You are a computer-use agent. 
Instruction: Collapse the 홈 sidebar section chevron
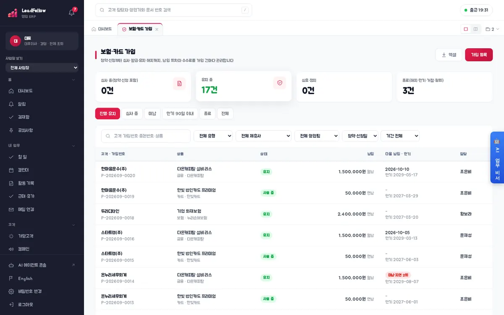[x=73, y=79]
